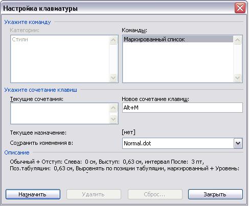This screenshot has height=206, width=249.
Task: Click the categories list down scroll arrow
Action: click(114, 78)
